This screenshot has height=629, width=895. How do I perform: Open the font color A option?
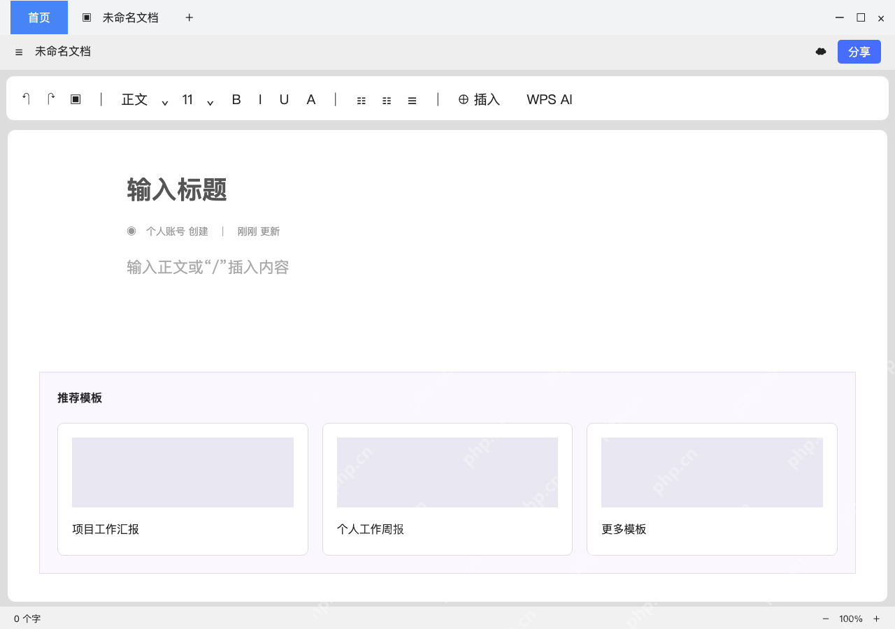[x=311, y=100]
